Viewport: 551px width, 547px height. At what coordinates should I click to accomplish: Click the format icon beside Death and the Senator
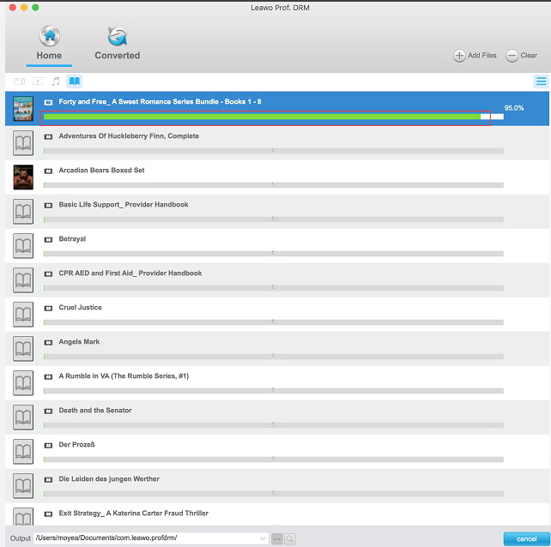tap(48, 412)
